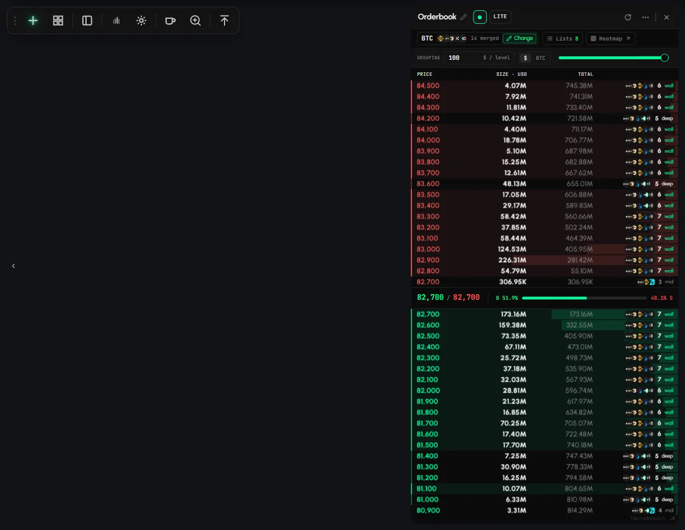
Task: Click the pencil icon beside Orderbook title
Action: pos(463,17)
